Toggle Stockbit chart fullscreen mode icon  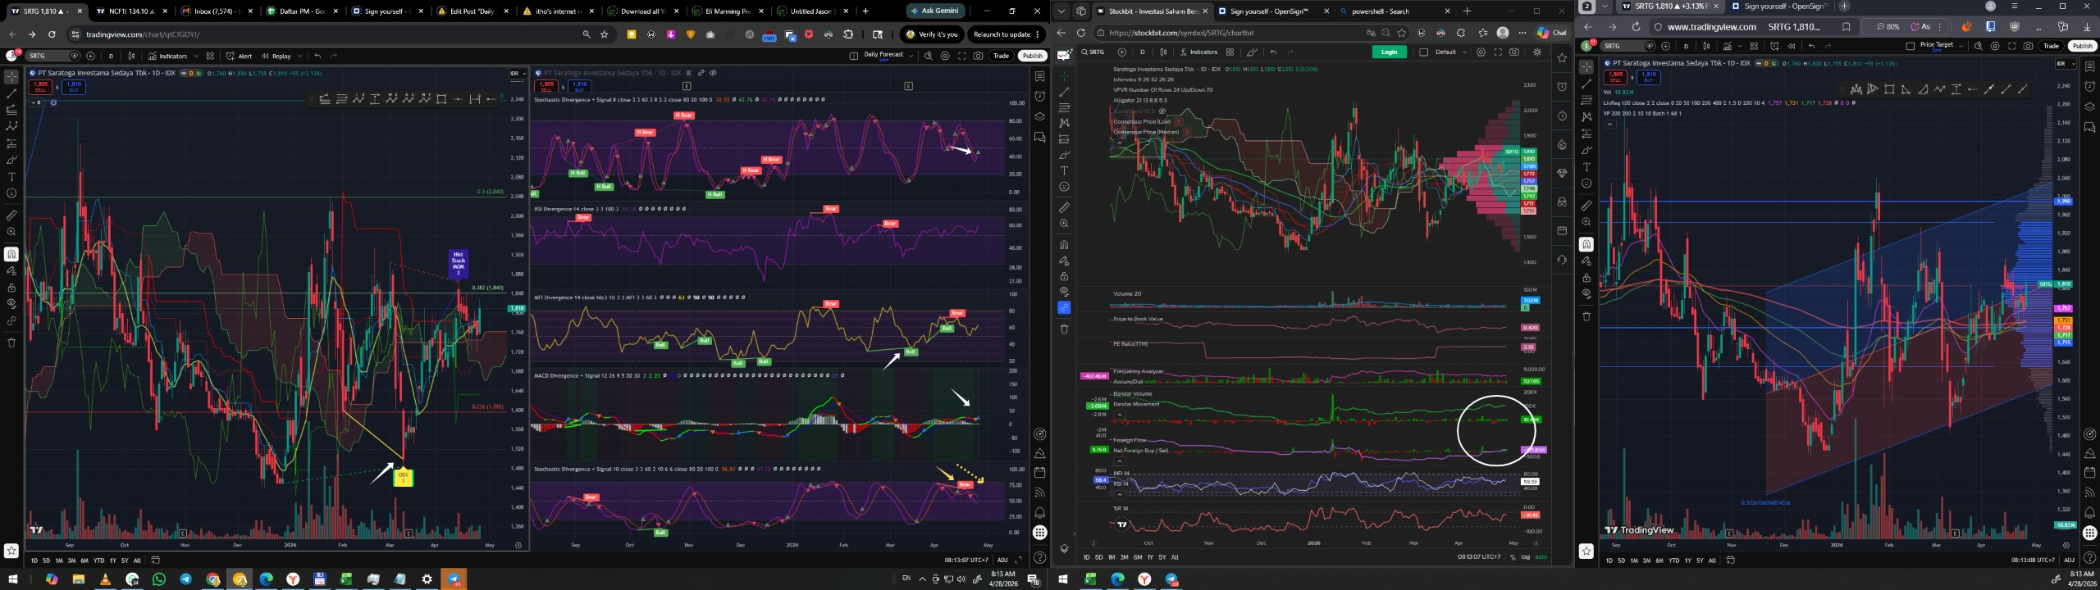tap(1498, 52)
